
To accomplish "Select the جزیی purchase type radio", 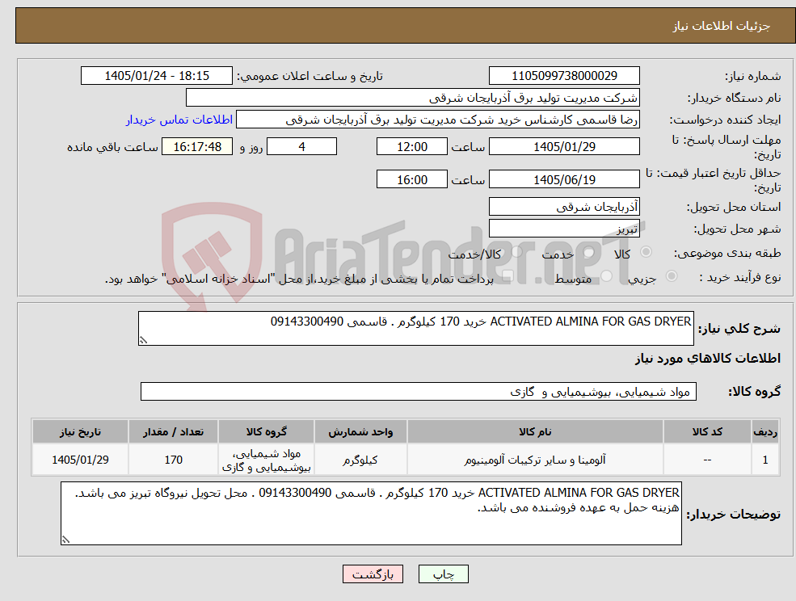I will click(671, 276).
